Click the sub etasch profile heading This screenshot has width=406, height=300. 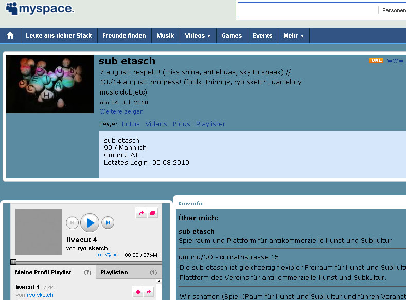click(127, 61)
